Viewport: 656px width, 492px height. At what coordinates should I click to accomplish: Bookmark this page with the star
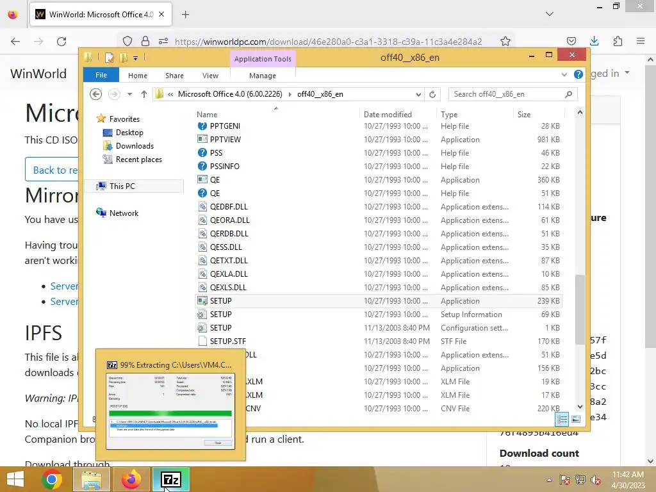click(505, 42)
